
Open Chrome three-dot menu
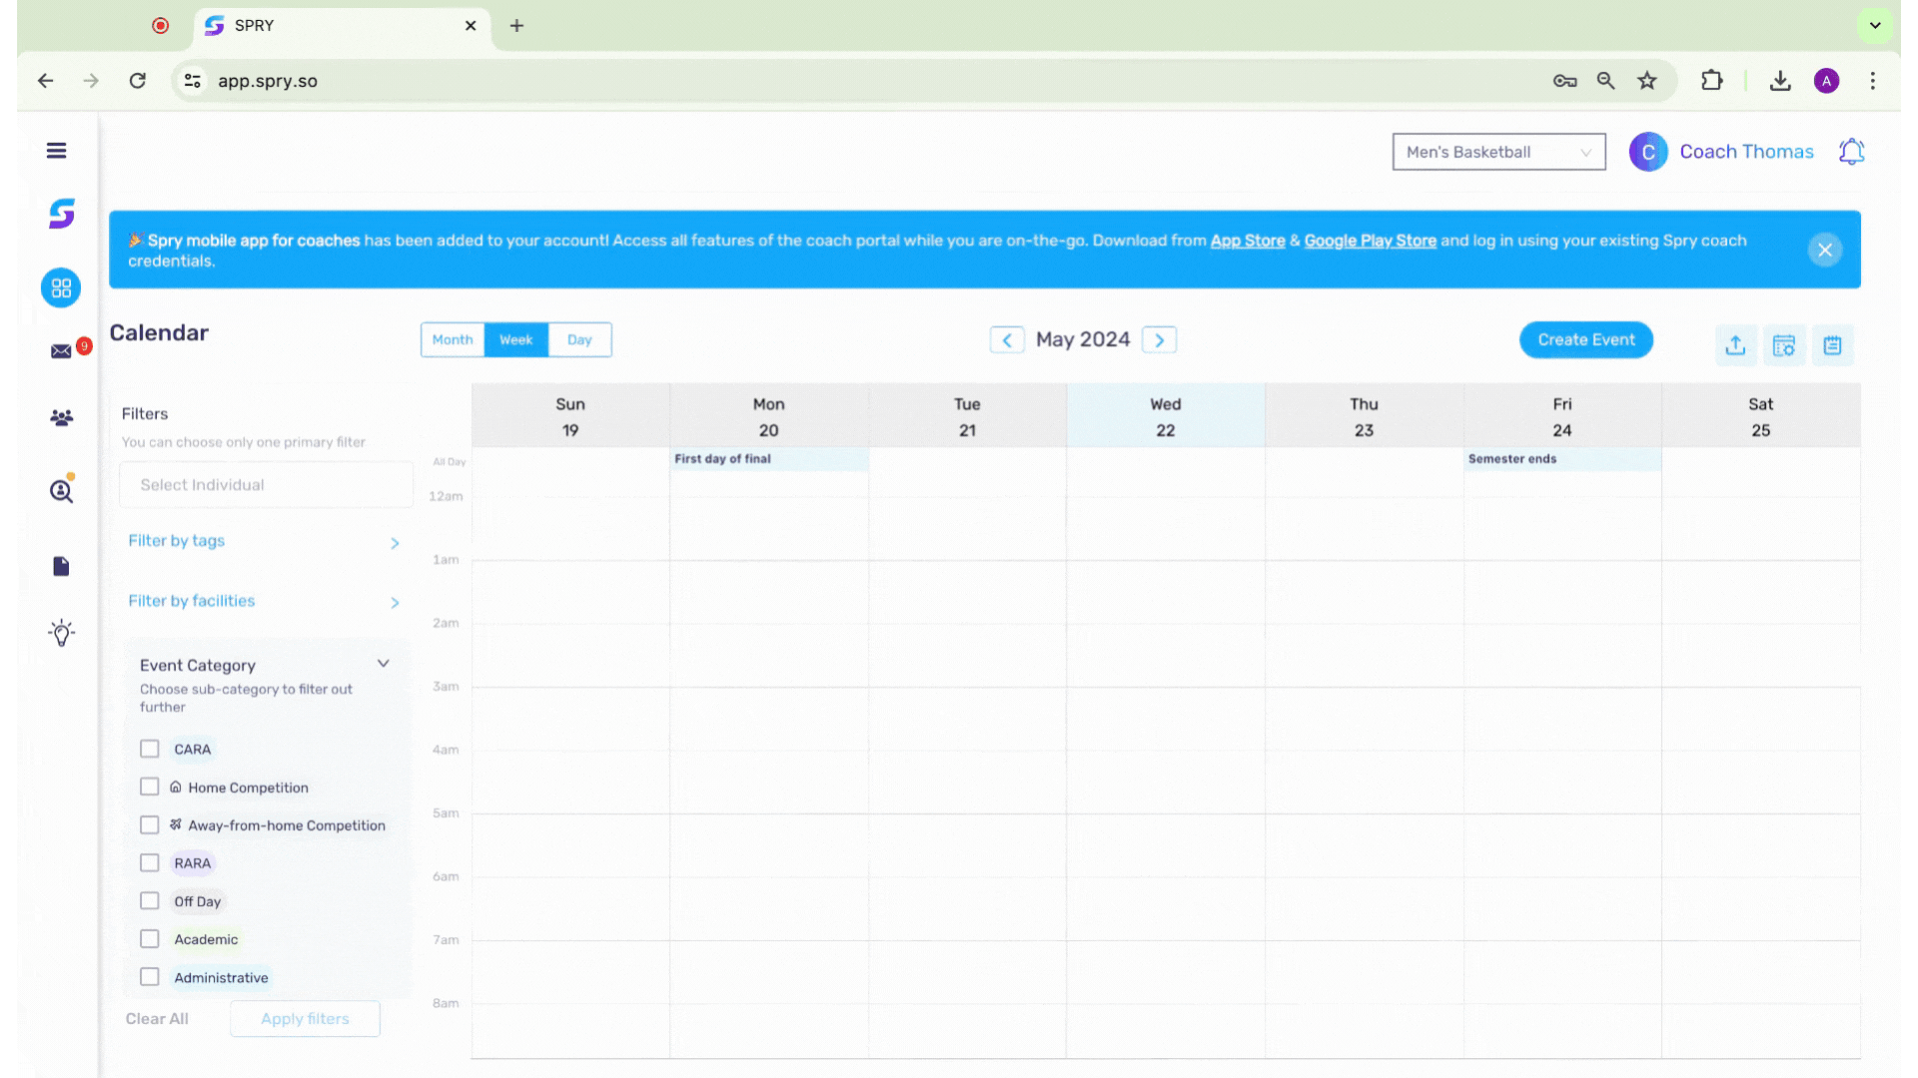(x=1873, y=81)
